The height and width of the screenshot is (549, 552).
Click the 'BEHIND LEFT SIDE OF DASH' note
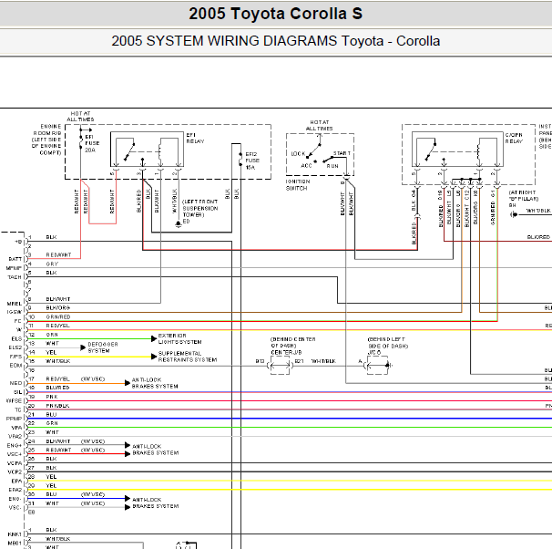(x=388, y=343)
